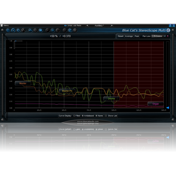Click the blue triangle marker right of graph
This screenshot has height=176, width=176.
(168, 108)
